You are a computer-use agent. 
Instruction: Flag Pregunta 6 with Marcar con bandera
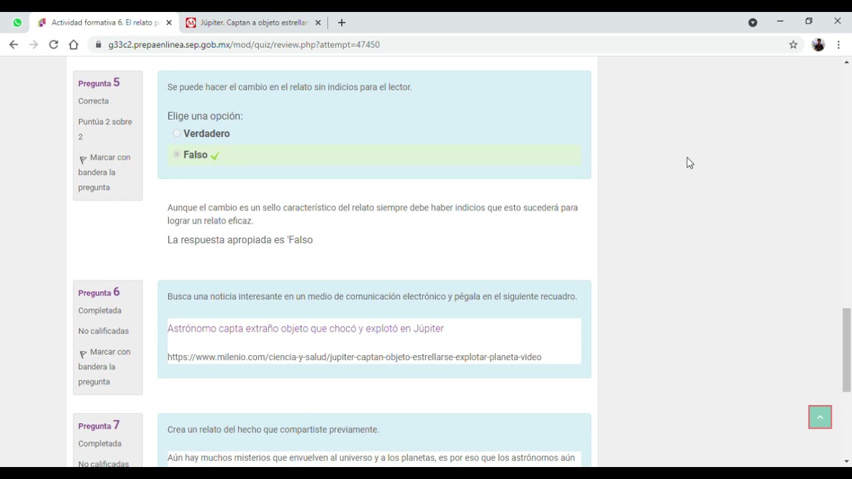(x=105, y=367)
